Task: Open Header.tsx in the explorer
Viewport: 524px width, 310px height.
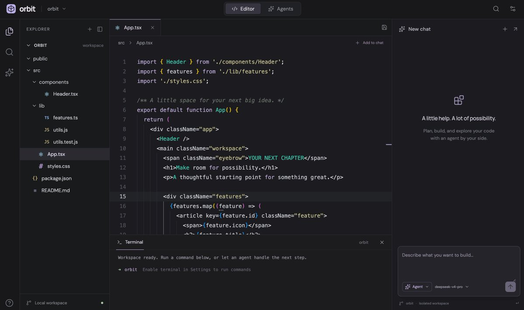Action: [x=65, y=94]
